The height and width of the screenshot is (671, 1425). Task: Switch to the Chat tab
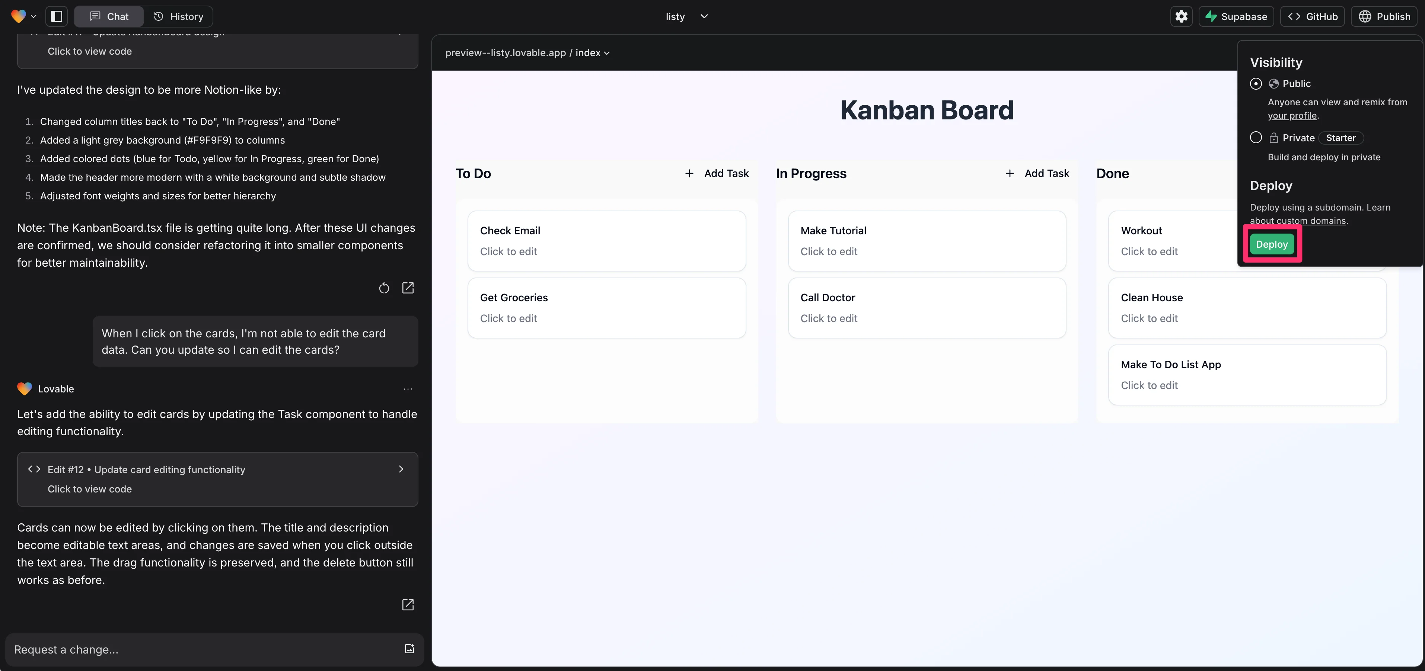(x=109, y=17)
